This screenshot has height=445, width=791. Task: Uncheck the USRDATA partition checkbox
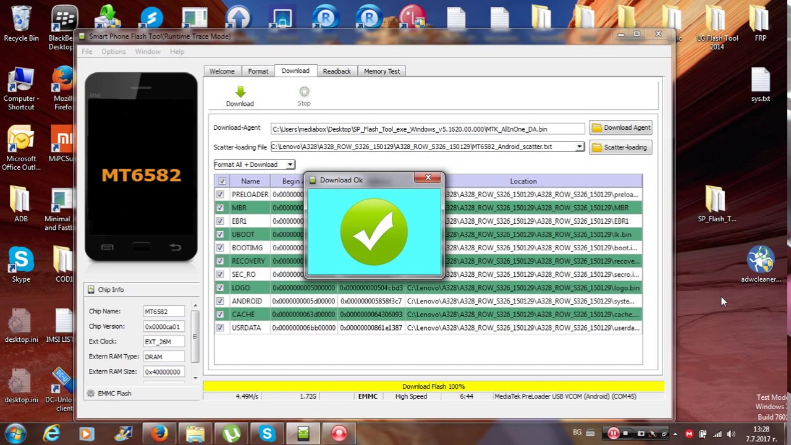click(x=220, y=328)
